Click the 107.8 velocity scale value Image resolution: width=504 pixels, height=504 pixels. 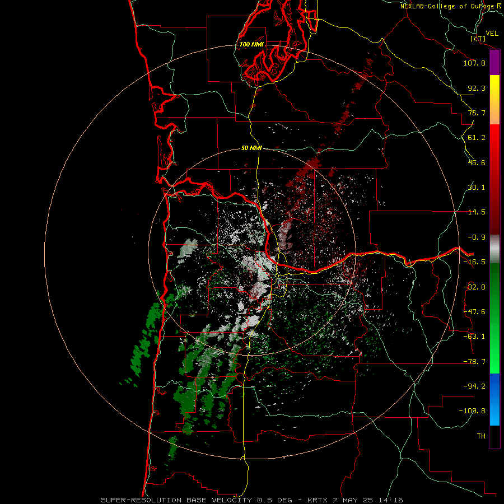tap(474, 63)
